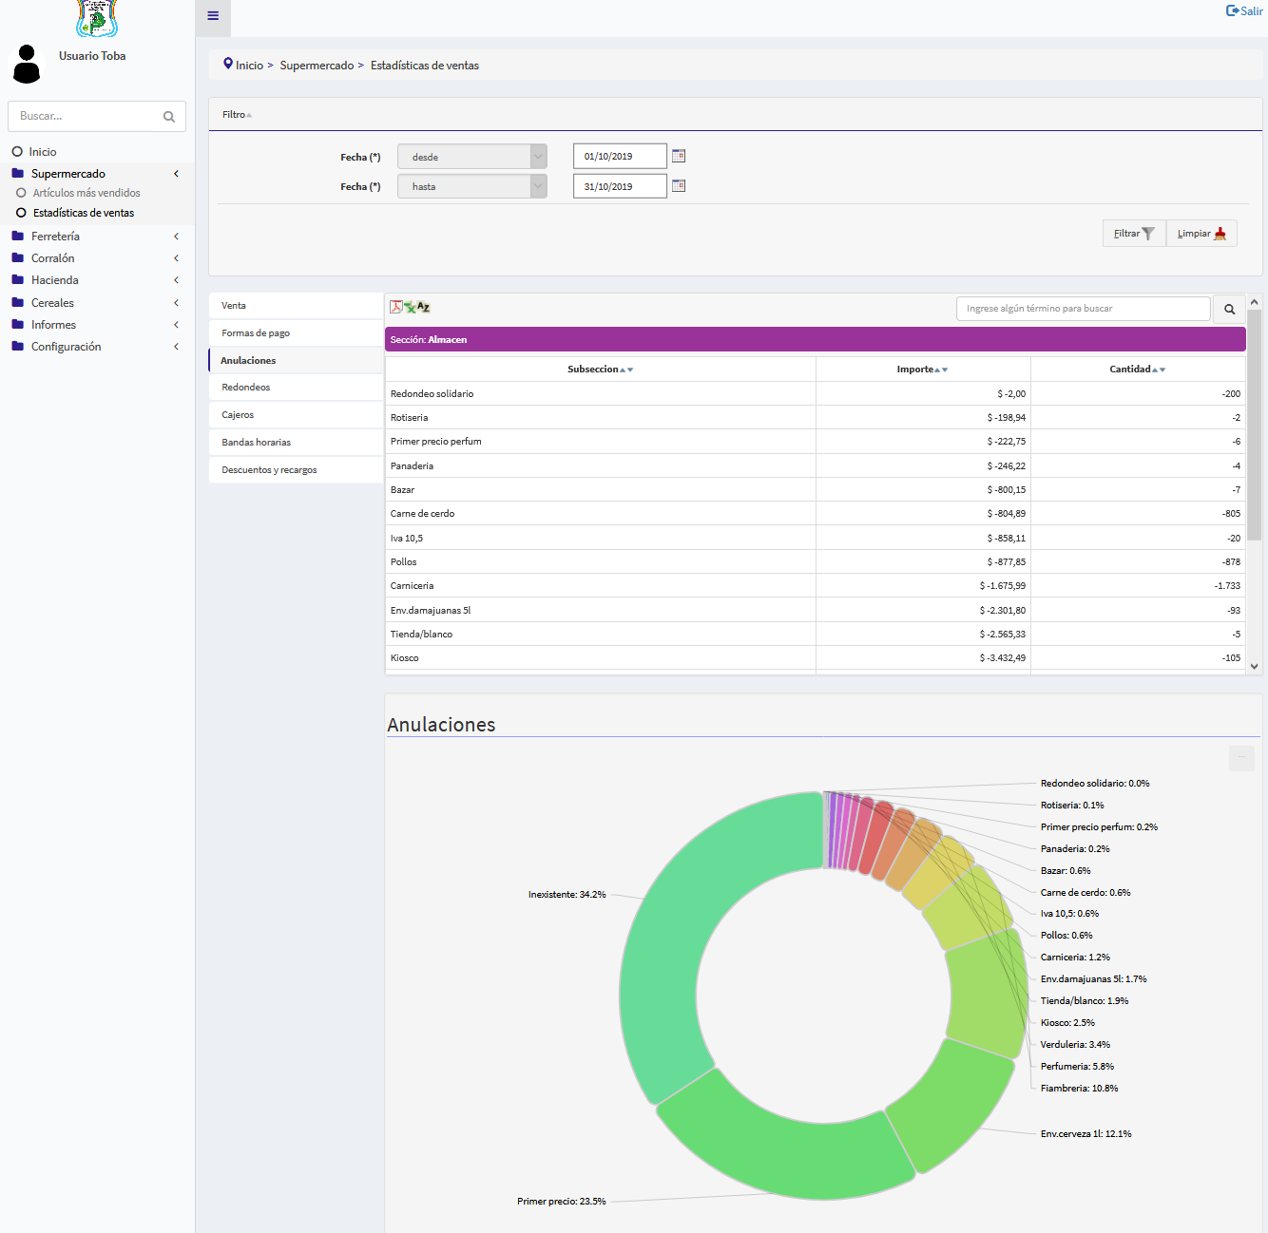Click the sidebar search magnifier icon
Screen dimensions: 1268x1233
point(169,117)
